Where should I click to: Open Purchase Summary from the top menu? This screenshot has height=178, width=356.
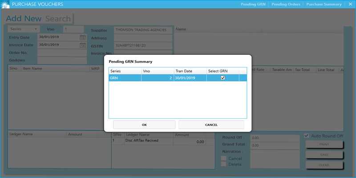point(324,4)
